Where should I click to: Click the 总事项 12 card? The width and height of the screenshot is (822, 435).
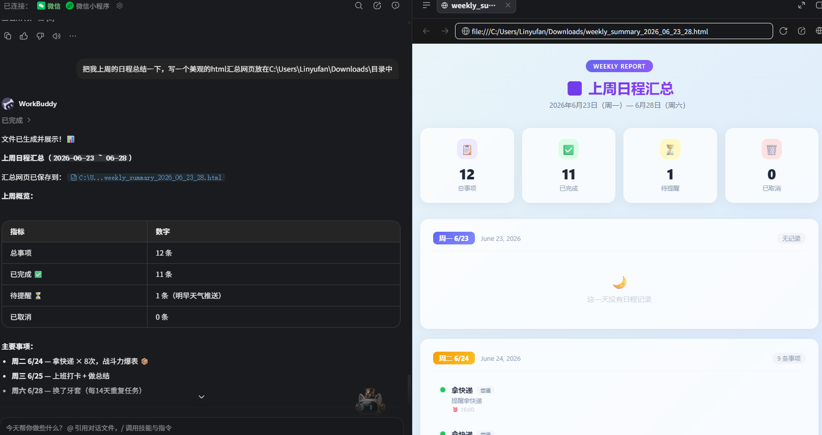click(467, 165)
